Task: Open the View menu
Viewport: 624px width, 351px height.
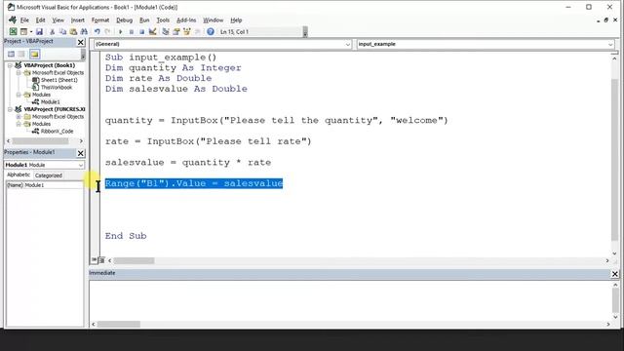Action: point(58,20)
